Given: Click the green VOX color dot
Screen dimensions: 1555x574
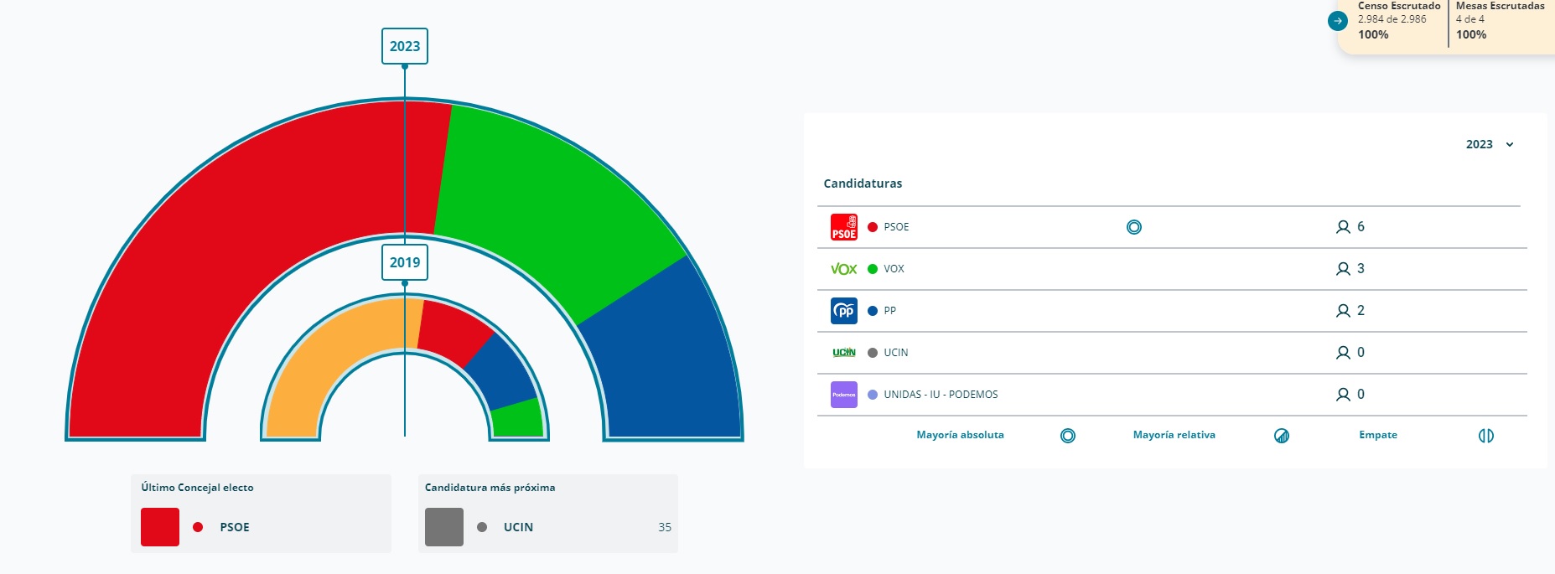Looking at the screenshot, I should point(873,269).
